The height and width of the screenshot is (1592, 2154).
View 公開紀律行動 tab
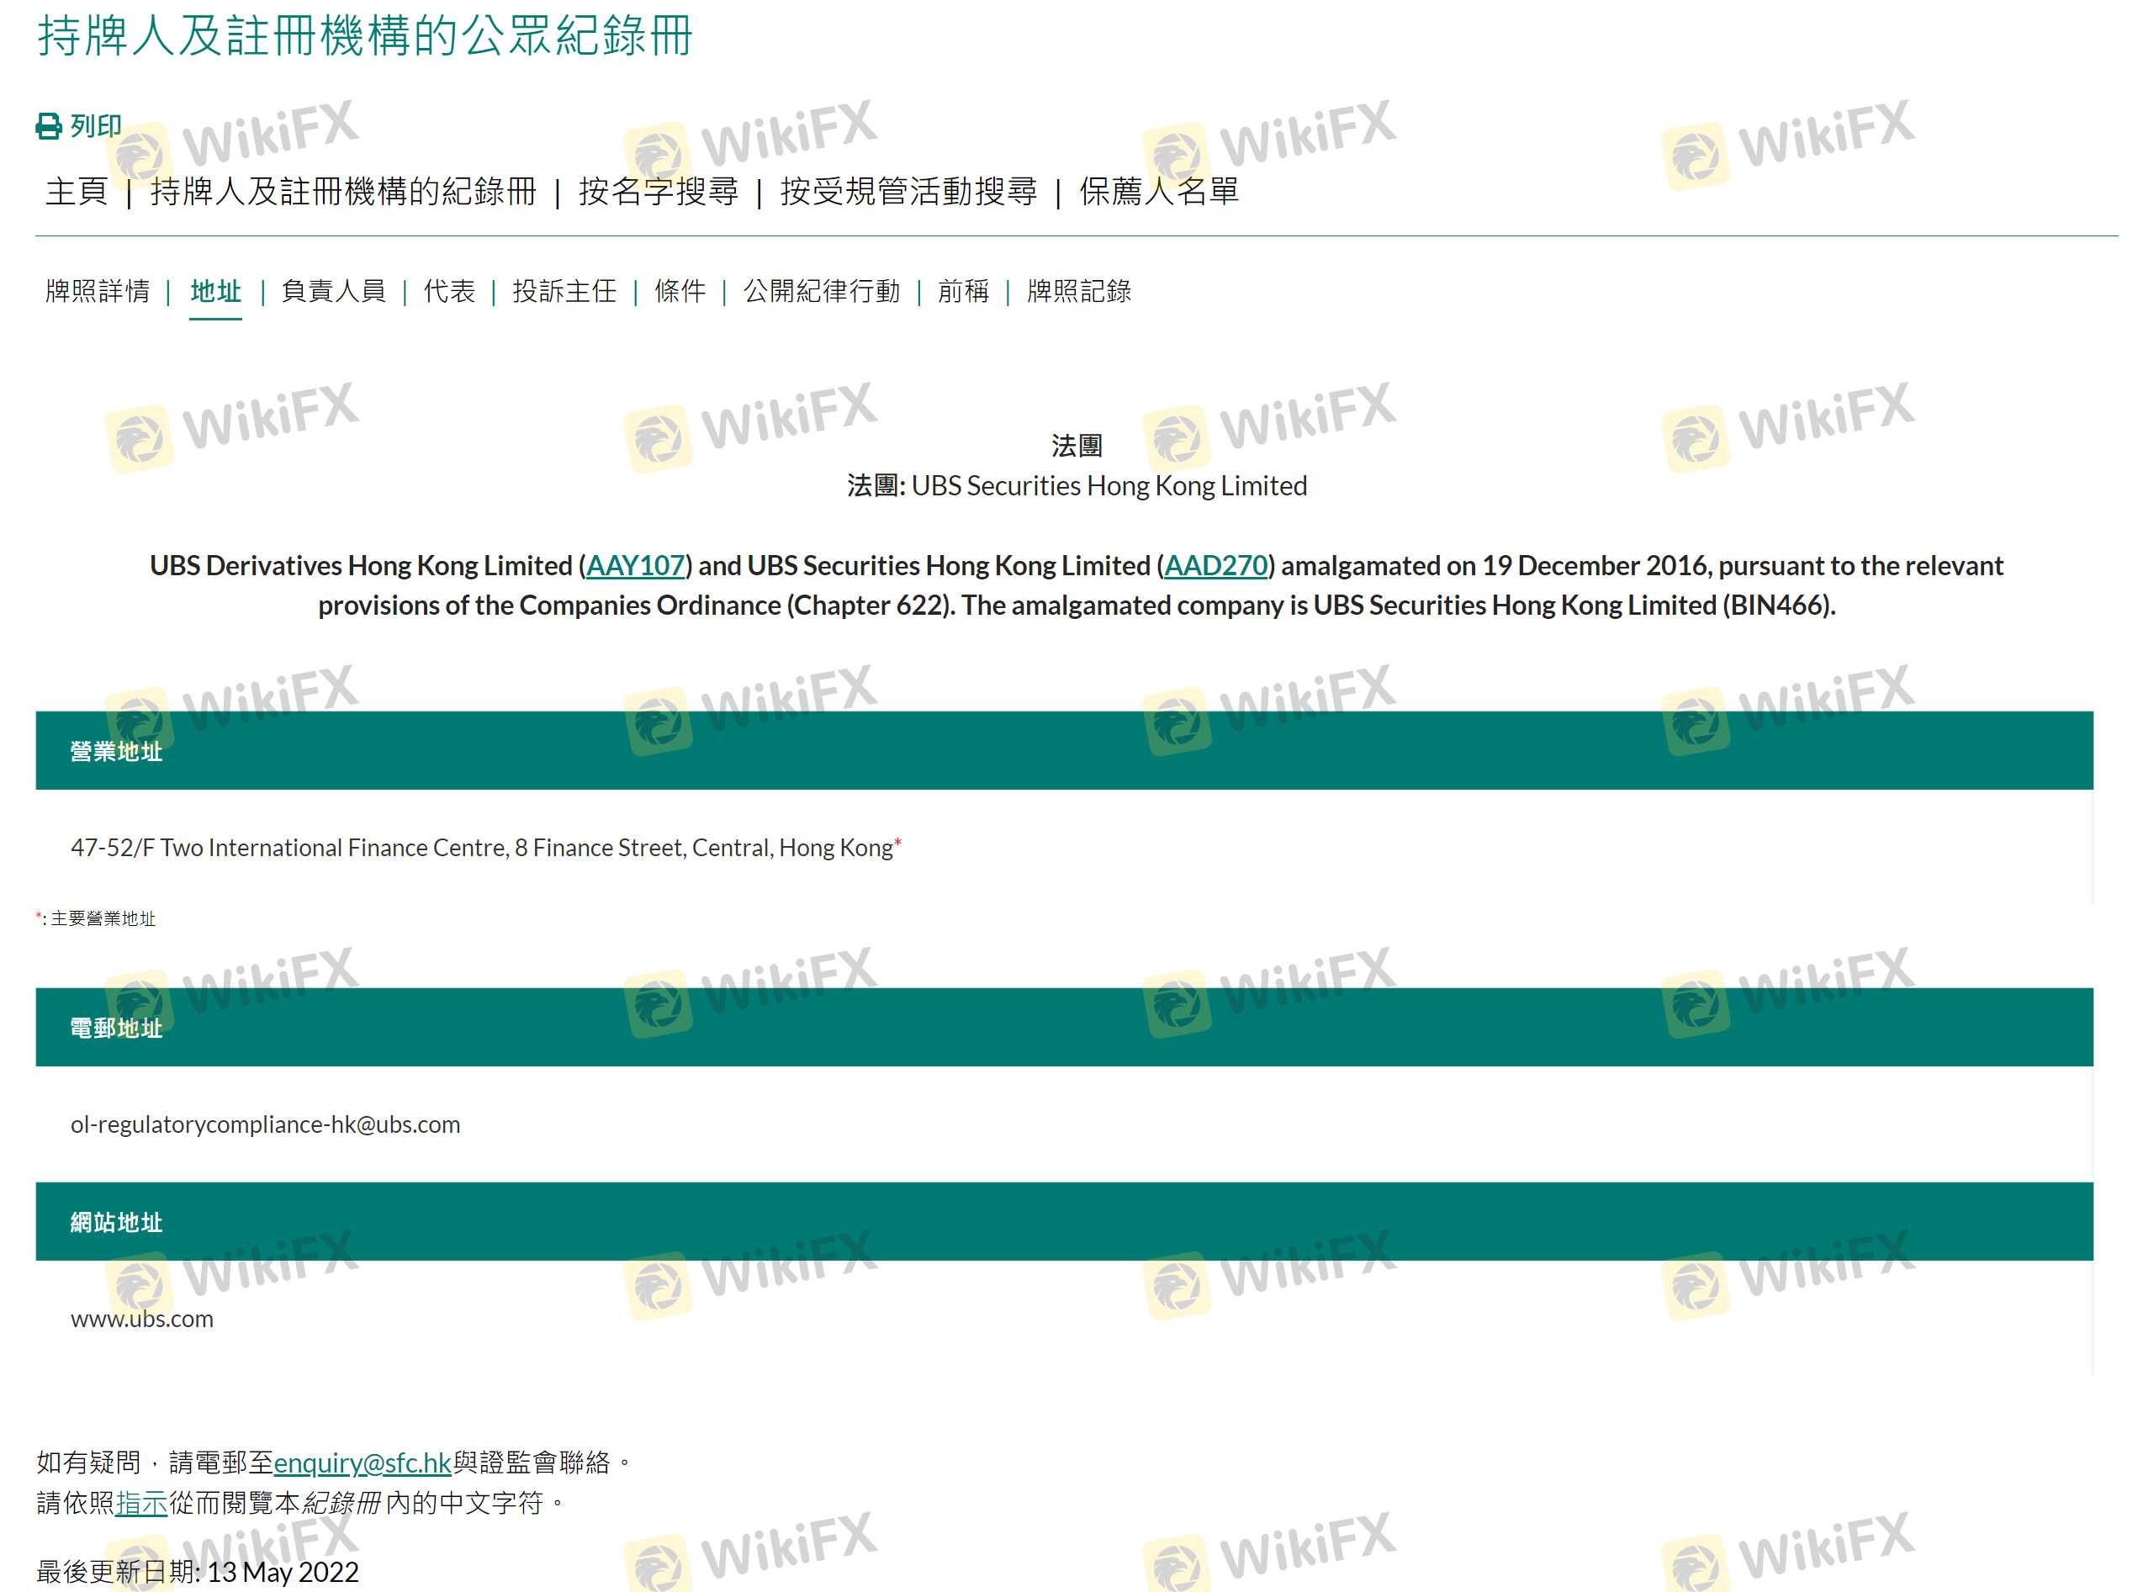click(821, 290)
